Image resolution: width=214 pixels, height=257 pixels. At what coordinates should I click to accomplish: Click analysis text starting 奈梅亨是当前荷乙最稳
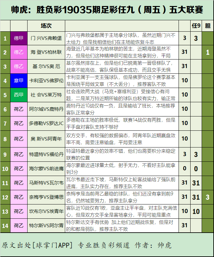pos(120,197)
